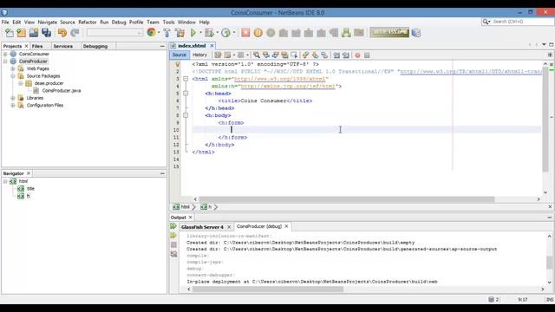Save all files using toolbar icon
This screenshot has height=312, width=555.
point(46,33)
